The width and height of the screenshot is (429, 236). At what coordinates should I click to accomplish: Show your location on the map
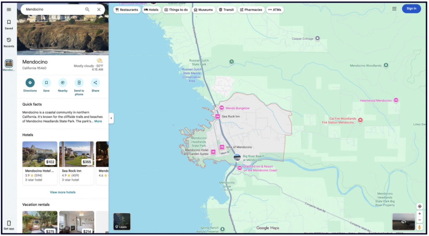[419, 206]
